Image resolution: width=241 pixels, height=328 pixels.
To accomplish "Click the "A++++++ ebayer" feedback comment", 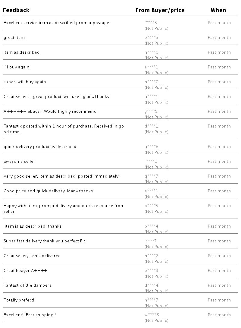I will 51,111.
